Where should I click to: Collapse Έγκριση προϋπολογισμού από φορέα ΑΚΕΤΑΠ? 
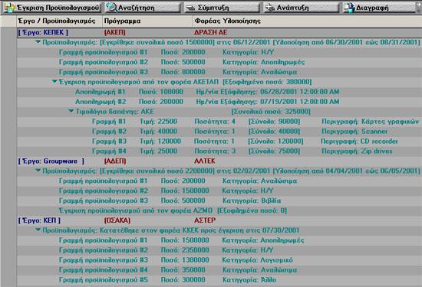[54, 81]
